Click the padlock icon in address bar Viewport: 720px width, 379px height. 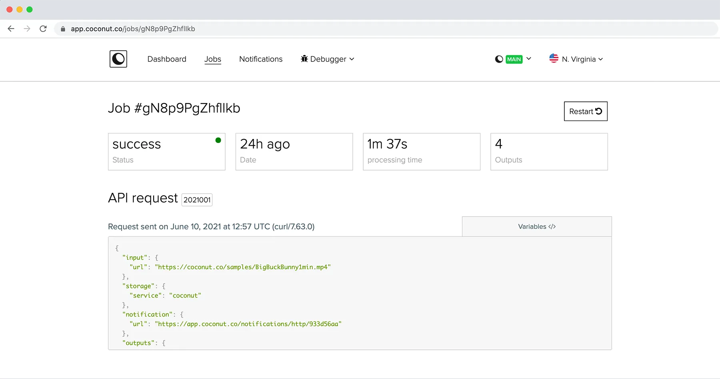click(63, 28)
